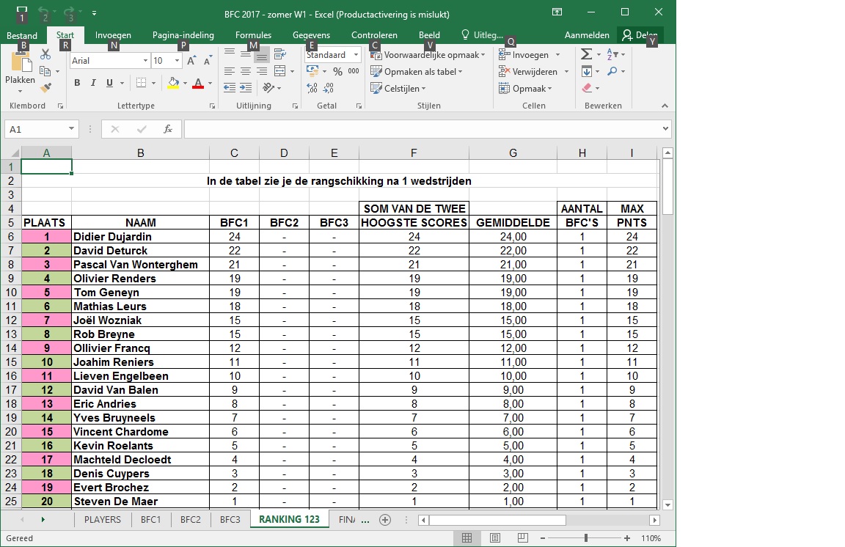
Task: Open the Arial font name dropdown
Action: click(x=145, y=61)
